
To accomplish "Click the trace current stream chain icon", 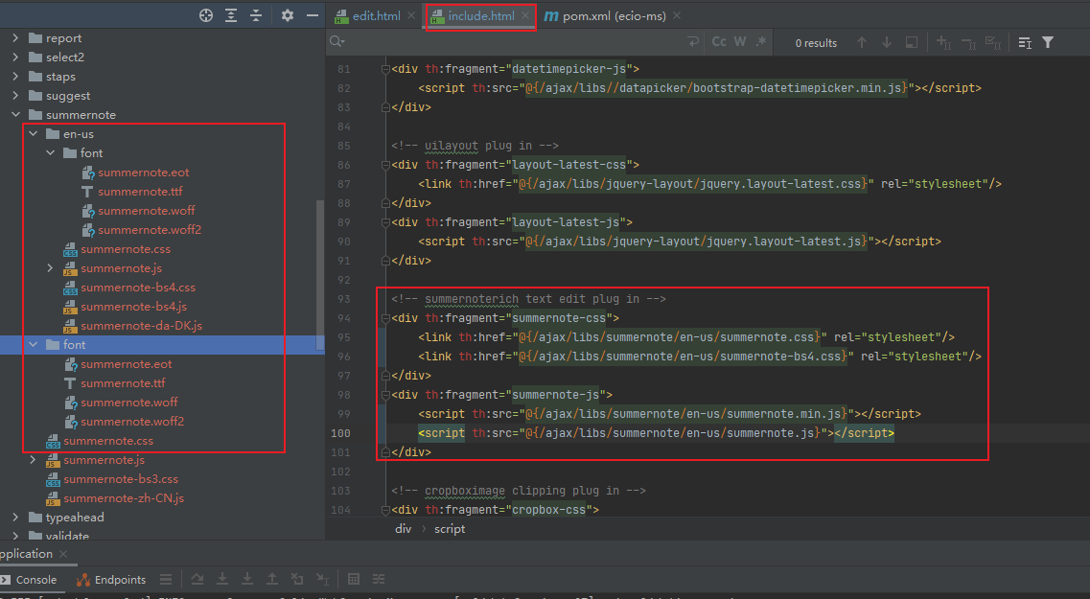I will (378, 579).
